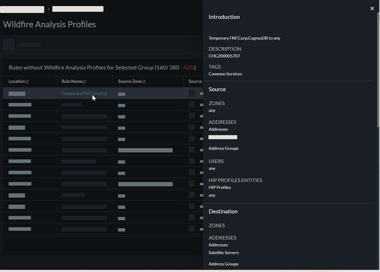Click the first breadcrumb item
380x272 pixels.
click(22, 9)
